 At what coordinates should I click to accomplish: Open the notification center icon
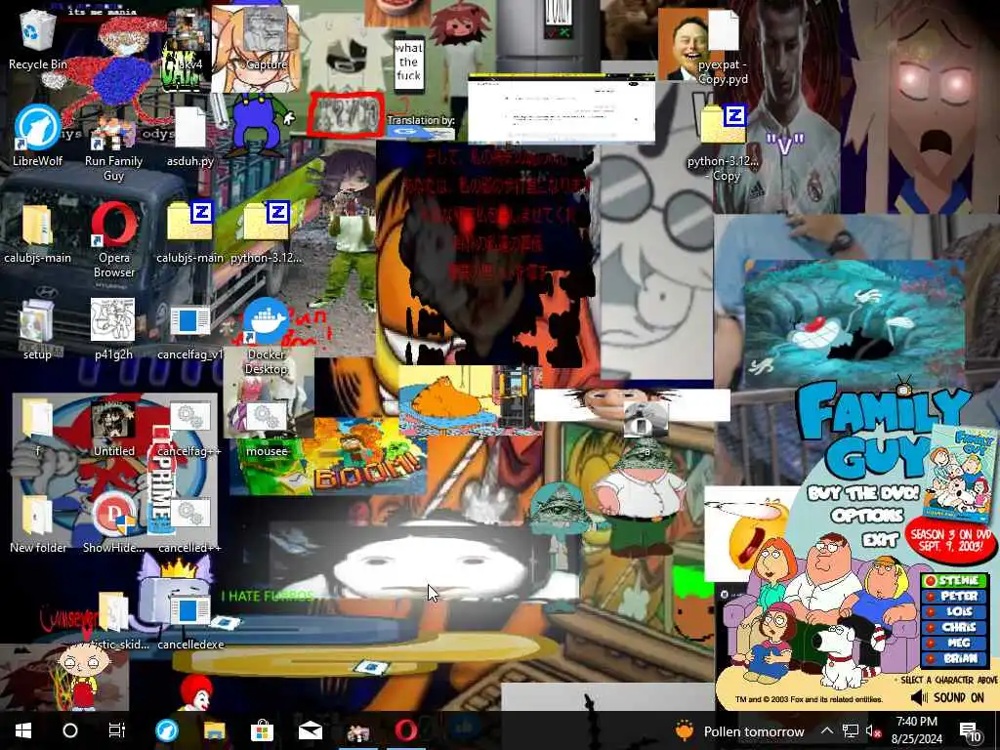tap(970, 730)
